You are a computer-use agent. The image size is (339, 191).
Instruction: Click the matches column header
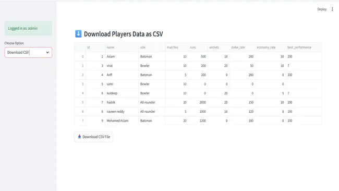pos(177,47)
